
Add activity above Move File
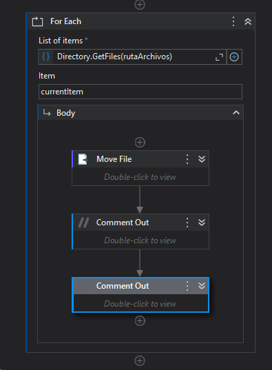tap(140, 143)
